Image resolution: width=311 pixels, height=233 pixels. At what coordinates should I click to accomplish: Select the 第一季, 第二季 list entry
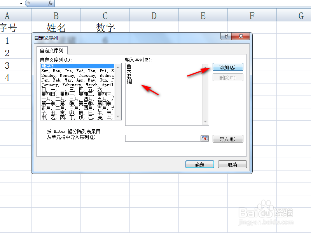pyautogui.click(x=77, y=103)
